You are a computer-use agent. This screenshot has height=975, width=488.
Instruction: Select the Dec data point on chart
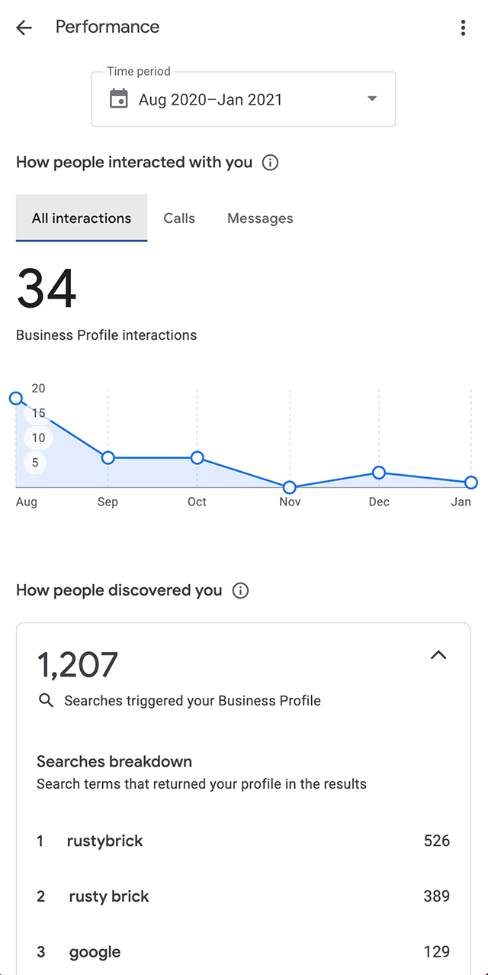[x=379, y=473]
